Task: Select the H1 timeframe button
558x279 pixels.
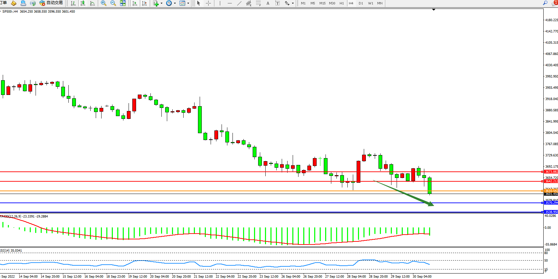Action: click(x=342, y=3)
